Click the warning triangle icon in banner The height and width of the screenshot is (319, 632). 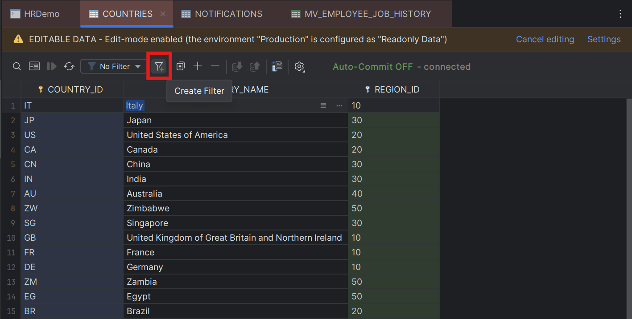18,39
